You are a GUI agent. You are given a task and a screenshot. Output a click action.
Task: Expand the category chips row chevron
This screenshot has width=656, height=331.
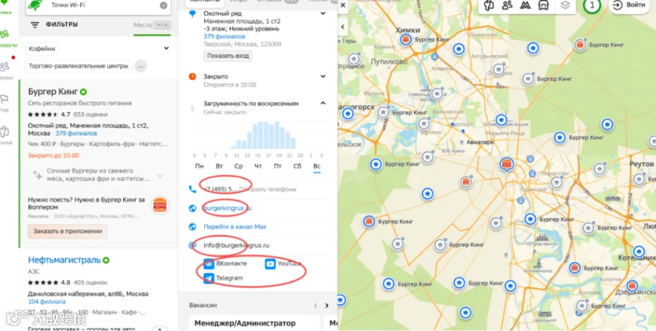coord(166,49)
